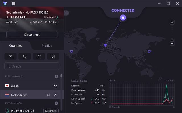Click the Canada map marker
Screen dimensions: 182x113
tap(69, 43)
